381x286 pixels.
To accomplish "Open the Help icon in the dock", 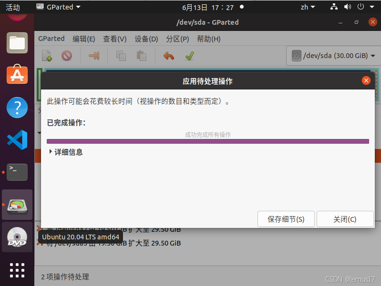I will (x=17, y=108).
